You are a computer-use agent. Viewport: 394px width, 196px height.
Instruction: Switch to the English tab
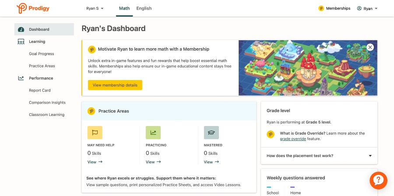click(x=144, y=8)
